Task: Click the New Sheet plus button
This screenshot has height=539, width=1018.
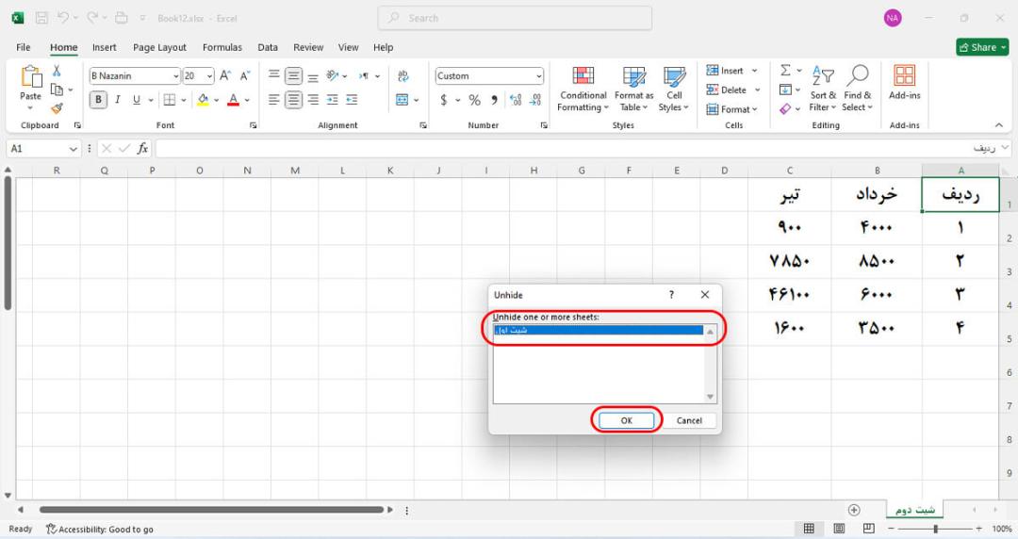Action: 854,510
